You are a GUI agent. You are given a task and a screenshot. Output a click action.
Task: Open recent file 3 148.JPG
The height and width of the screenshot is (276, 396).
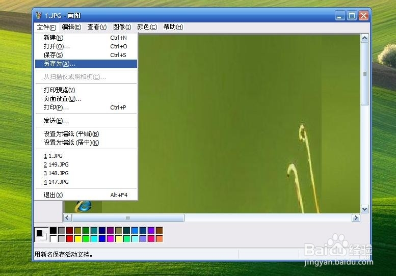[x=86, y=173]
